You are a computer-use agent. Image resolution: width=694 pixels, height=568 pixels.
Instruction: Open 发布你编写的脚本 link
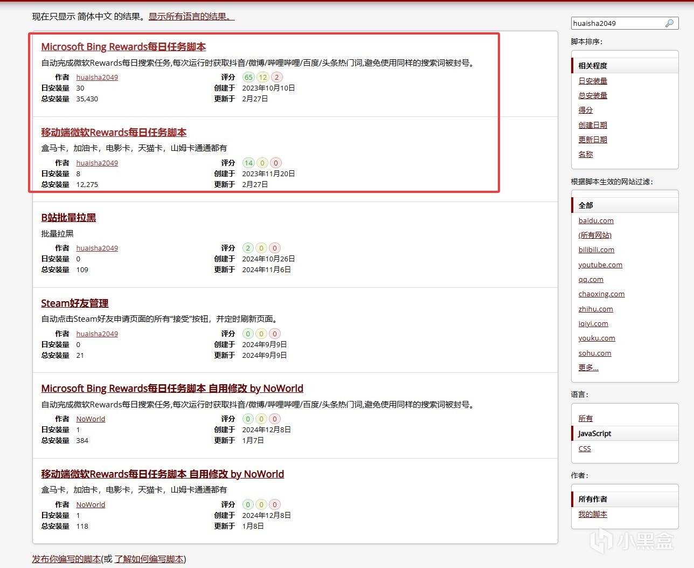(67, 559)
